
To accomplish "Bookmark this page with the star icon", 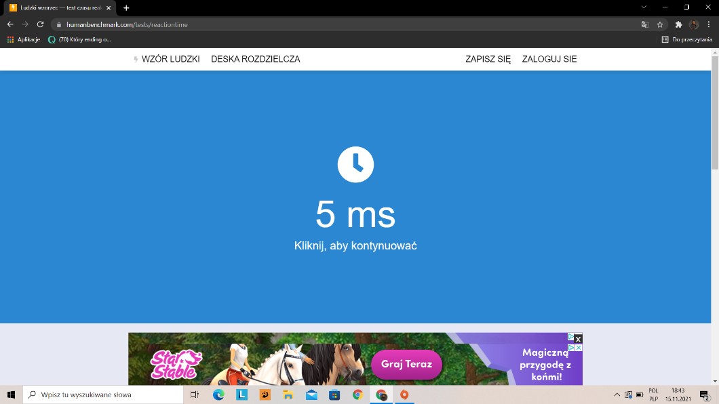I will [x=660, y=24].
